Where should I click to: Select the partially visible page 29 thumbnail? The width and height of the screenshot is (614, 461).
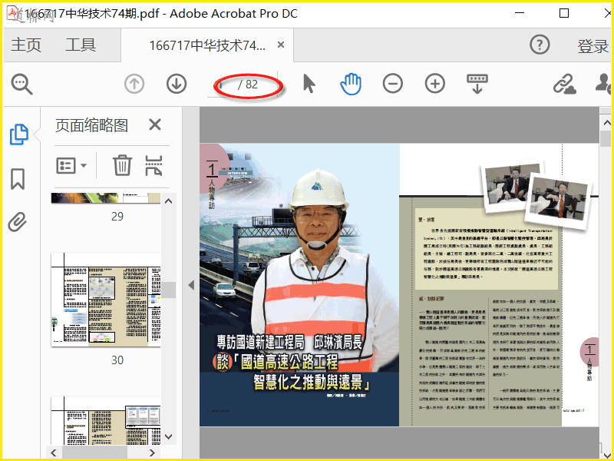(x=106, y=198)
